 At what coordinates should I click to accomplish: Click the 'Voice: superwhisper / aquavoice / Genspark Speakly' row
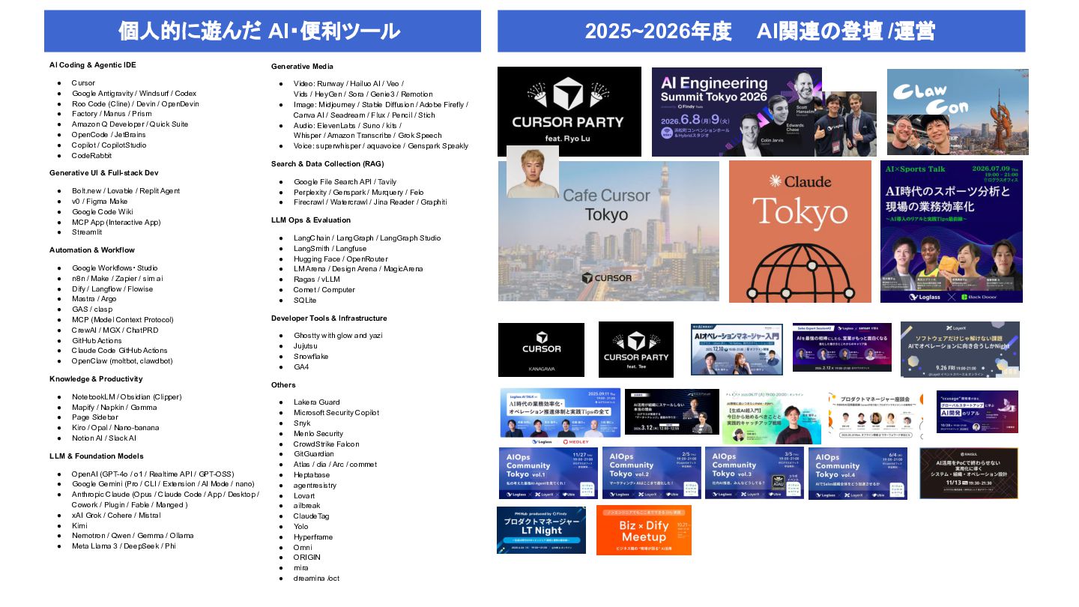click(381, 146)
